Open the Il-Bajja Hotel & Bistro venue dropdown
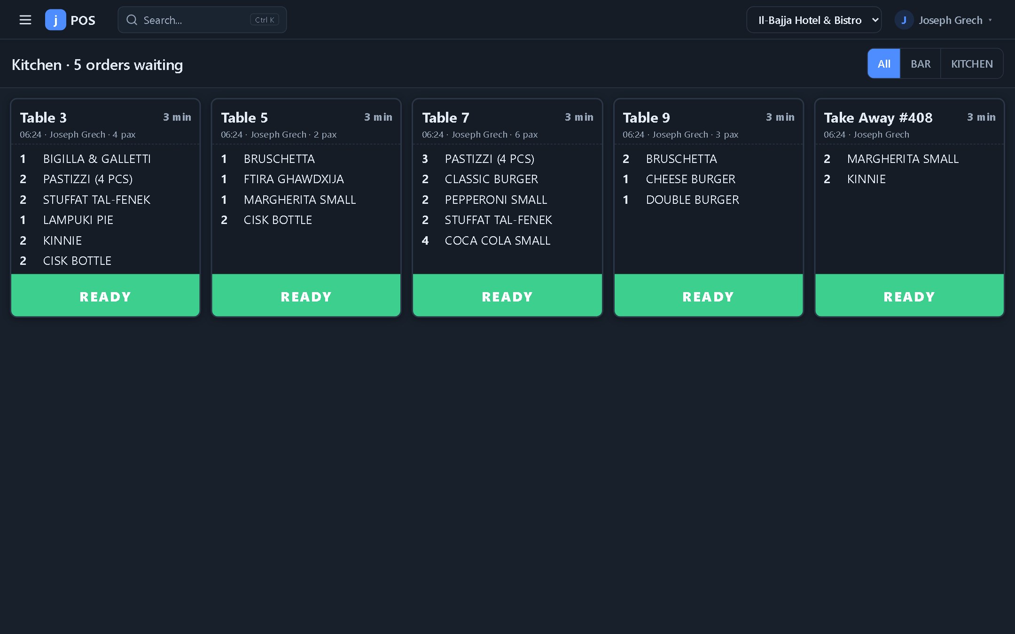This screenshot has height=634, width=1015. point(814,20)
